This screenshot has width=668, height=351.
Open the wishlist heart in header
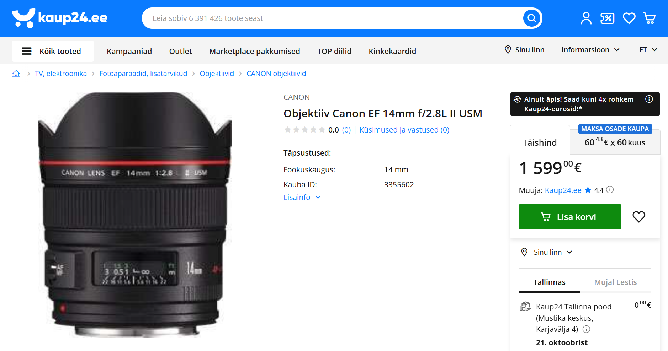pos(629,18)
